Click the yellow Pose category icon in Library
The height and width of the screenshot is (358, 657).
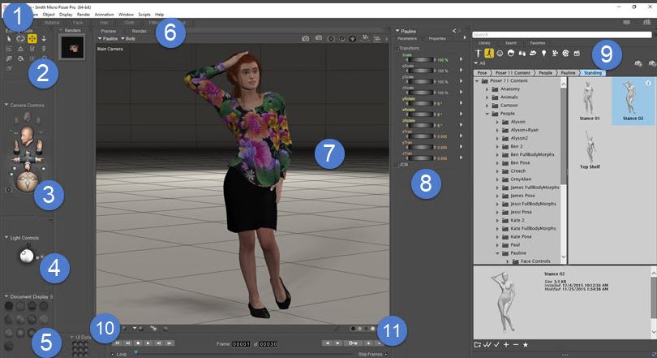pyautogui.click(x=489, y=54)
